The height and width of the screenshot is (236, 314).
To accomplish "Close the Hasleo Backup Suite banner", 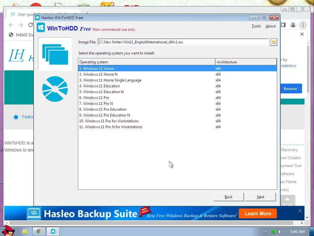I will pyautogui.click(x=300, y=210).
